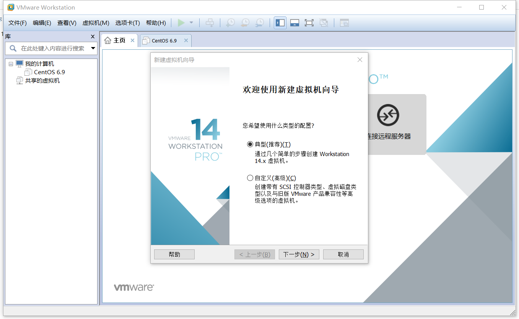Maximize the VMware Workstation window
519x319 pixels.
482,7
